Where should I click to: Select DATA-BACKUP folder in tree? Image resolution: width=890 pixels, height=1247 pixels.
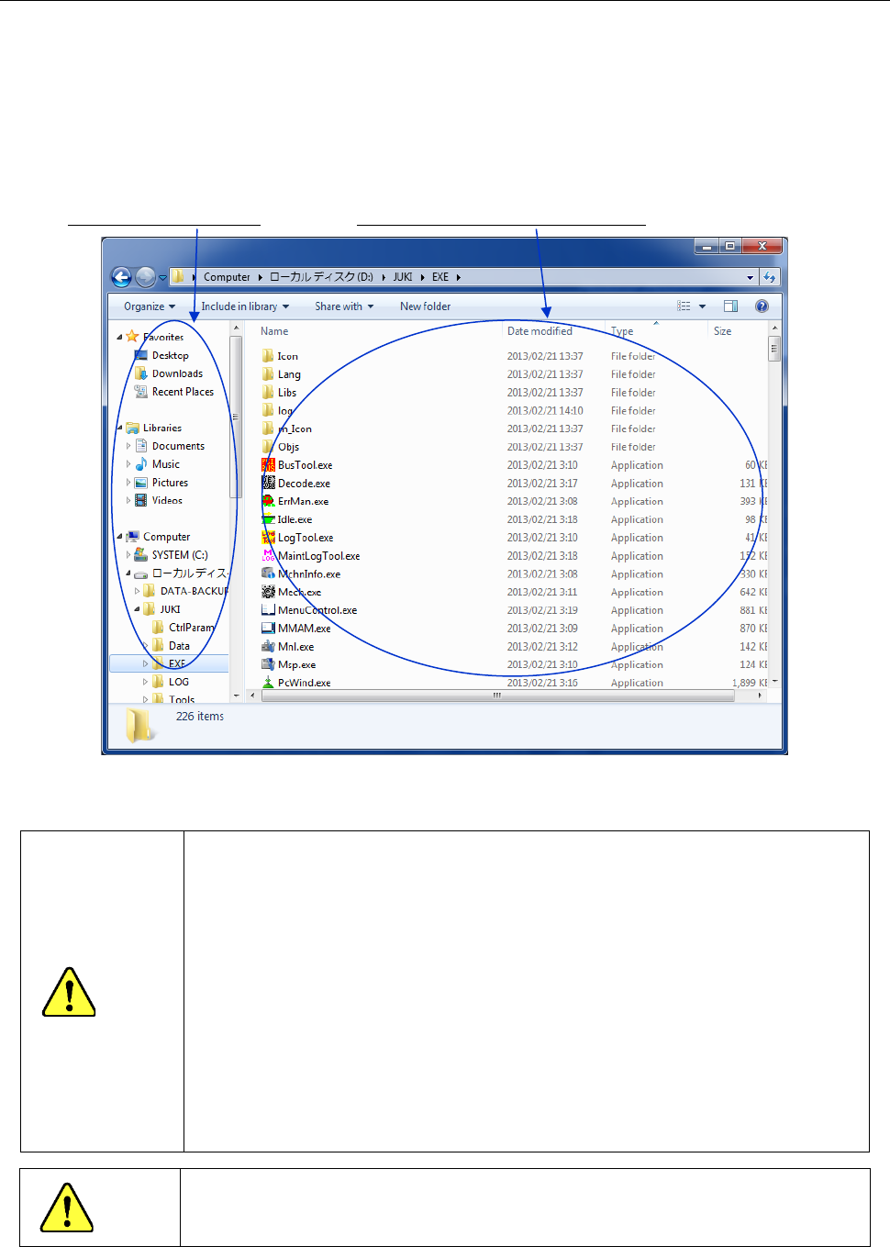185,591
